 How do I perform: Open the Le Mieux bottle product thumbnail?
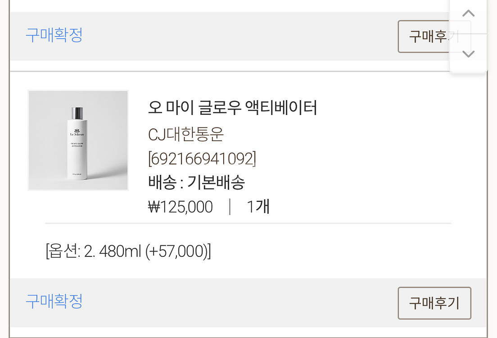(78, 140)
